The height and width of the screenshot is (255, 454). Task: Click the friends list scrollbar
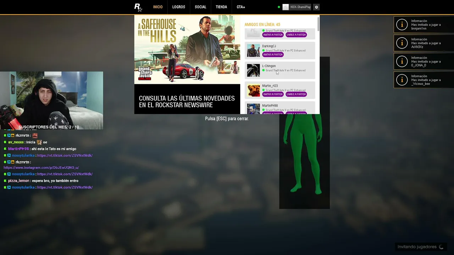[x=319, y=24]
